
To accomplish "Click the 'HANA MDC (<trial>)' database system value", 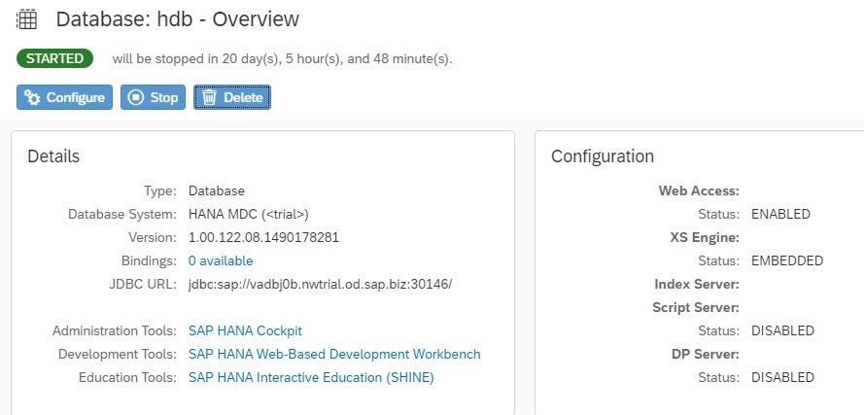I will (249, 215).
